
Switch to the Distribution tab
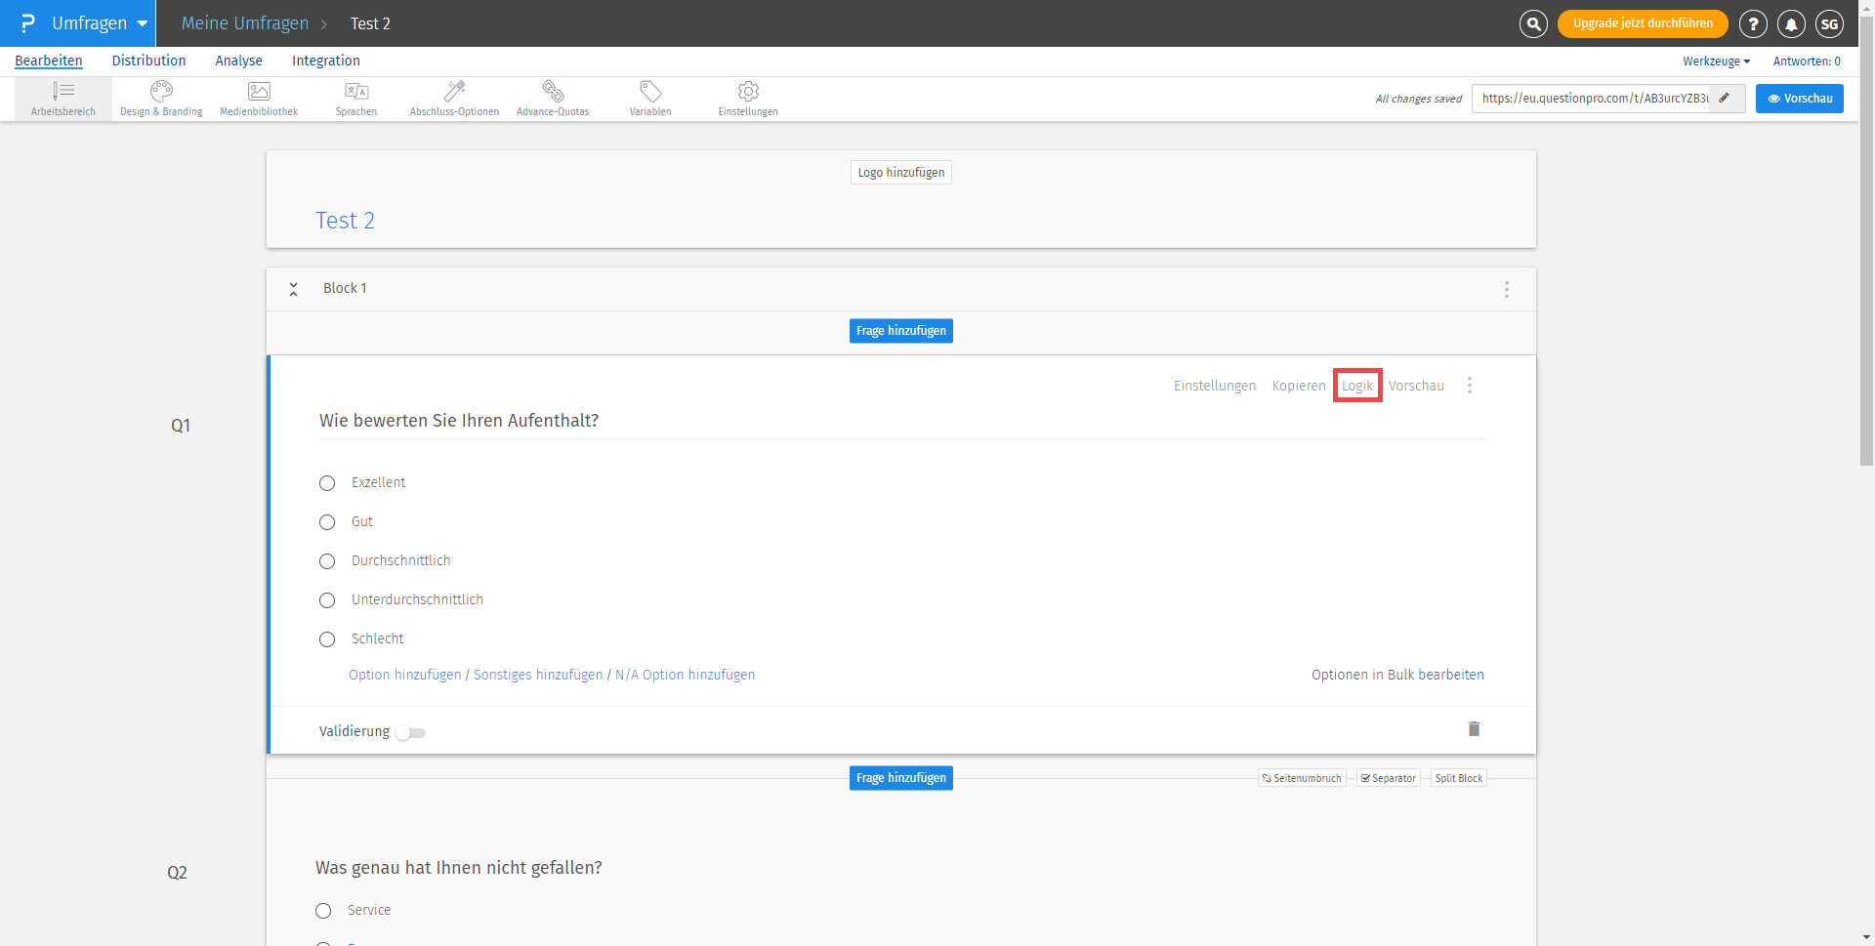148,61
